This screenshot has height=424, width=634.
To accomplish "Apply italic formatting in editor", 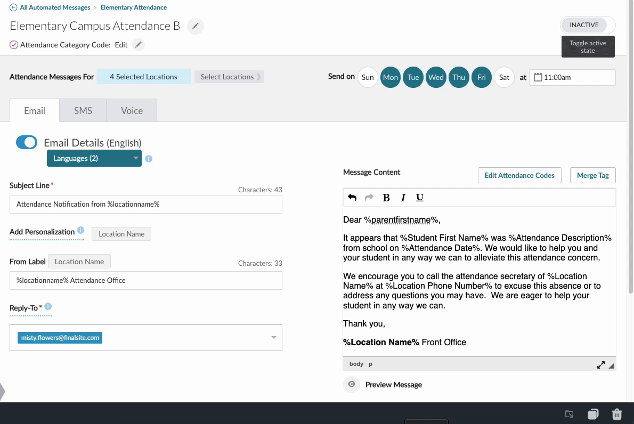I will tap(403, 198).
